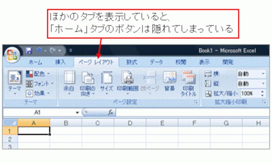Open the ページ設定 dialog launcher

click(x=197, y=102)
